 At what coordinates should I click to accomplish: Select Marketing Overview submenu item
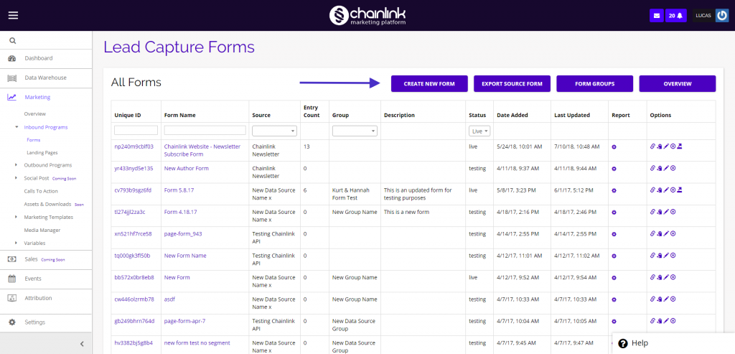35,114
